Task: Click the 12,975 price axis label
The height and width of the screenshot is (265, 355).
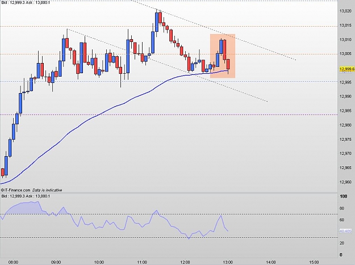Action: (x=345, y=139)
